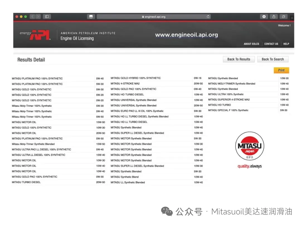
Task: Open the HELP menu item
Action: [286, 44]
